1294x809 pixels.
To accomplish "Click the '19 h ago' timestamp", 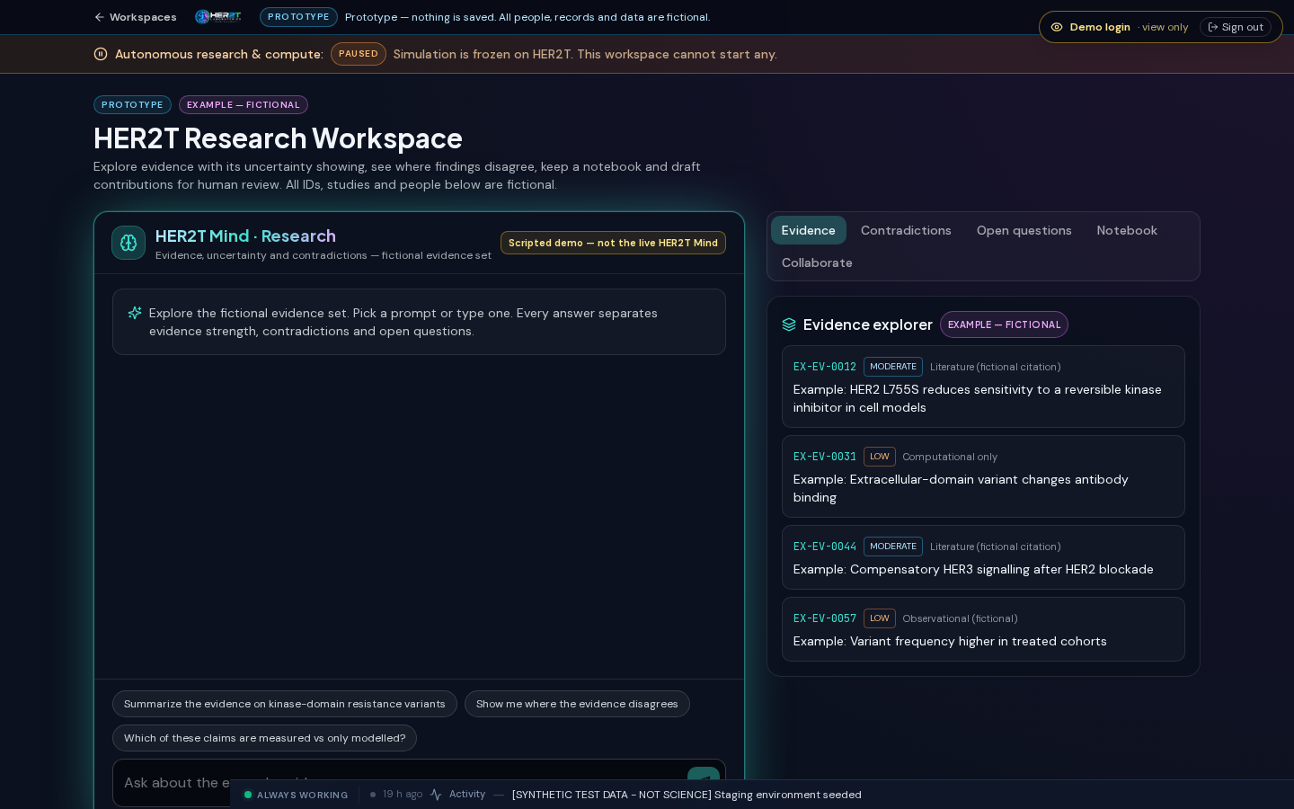I will 403,795.
